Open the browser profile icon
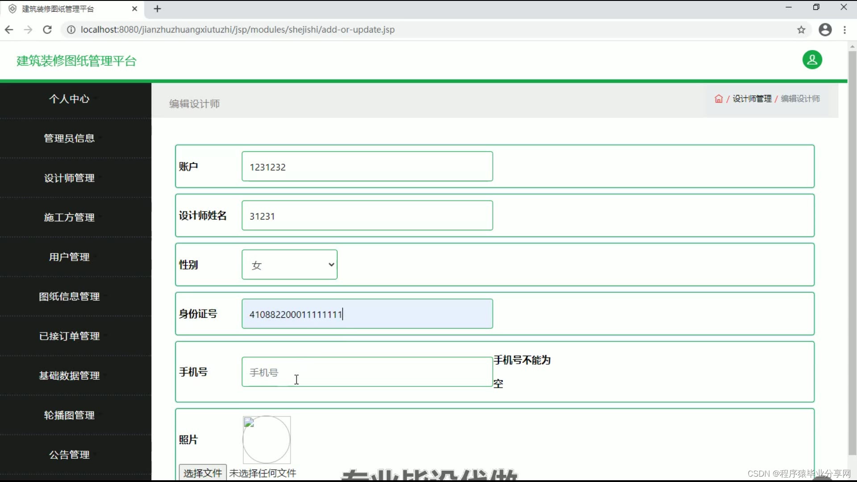The image size is (857, 482). (x=825, y=30)
